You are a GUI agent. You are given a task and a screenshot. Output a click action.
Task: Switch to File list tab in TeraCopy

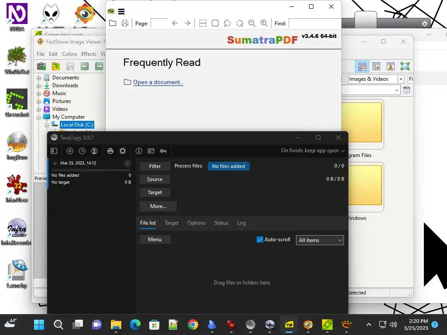148,223
